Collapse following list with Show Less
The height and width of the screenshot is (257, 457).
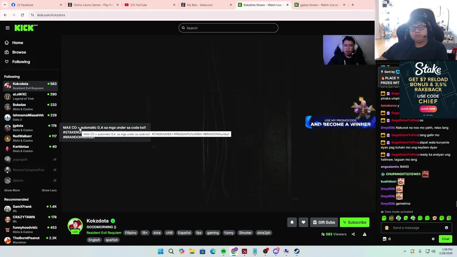point(49,190)
